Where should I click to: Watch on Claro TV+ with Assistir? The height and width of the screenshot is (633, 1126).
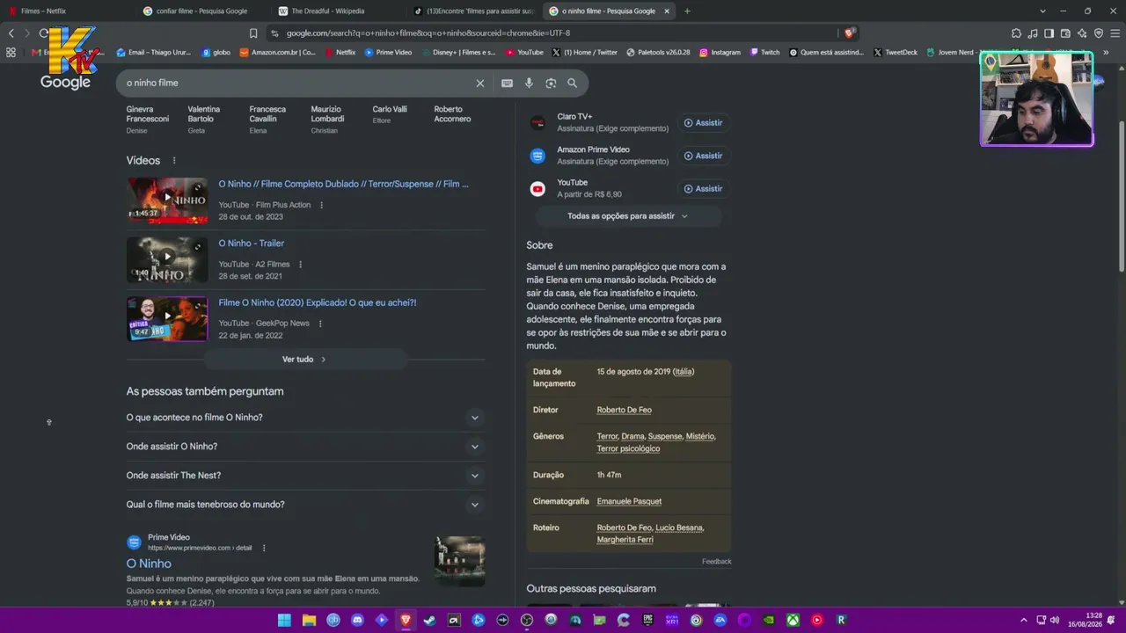coord(703,123)
